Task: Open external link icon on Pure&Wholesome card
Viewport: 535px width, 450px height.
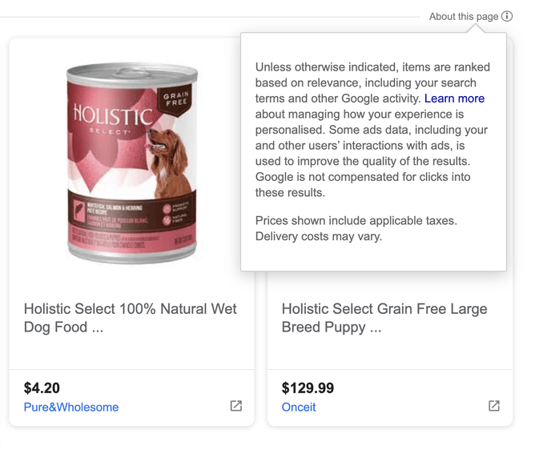Action: point(235,406)
